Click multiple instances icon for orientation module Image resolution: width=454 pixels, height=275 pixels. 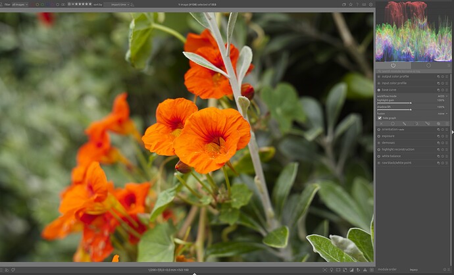pos(439,130)
